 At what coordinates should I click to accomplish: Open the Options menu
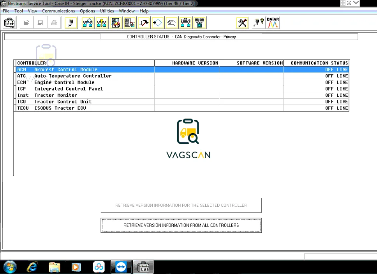pos(87,11)
